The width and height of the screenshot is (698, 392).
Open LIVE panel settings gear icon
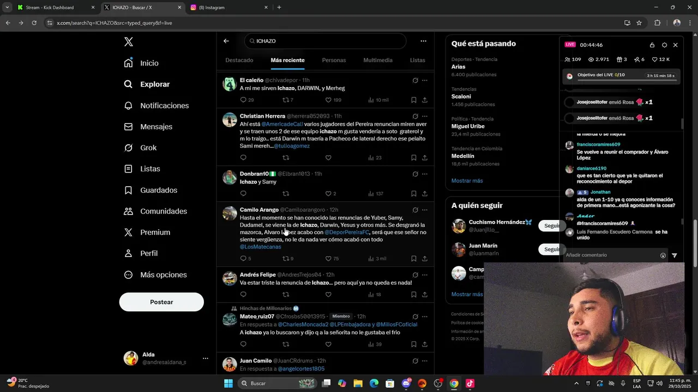[x=664, y=45]
